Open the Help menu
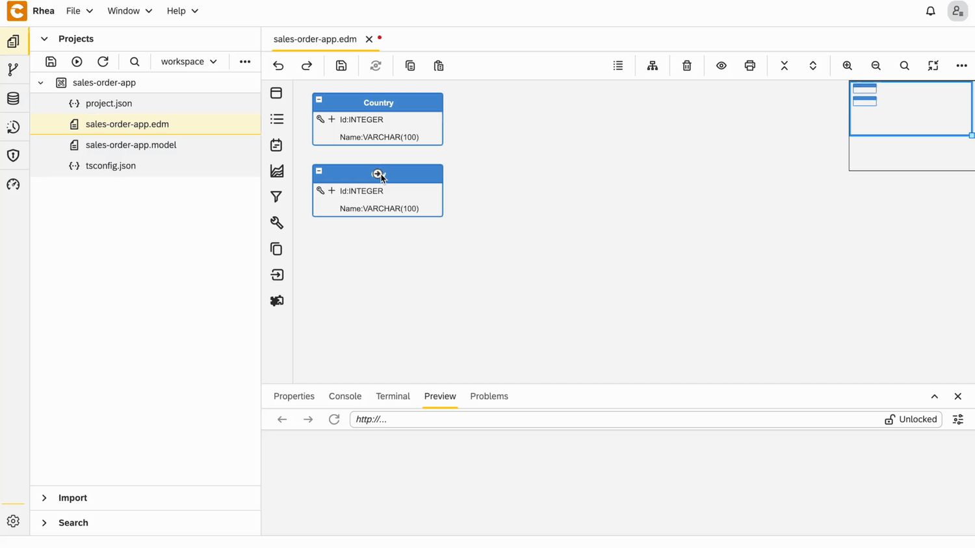 point(182,11)
